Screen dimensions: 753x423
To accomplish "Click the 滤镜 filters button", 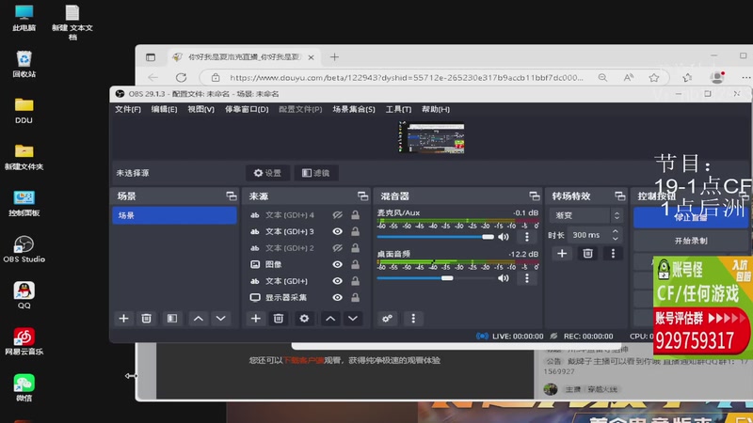I will click(x=316, y=173).
